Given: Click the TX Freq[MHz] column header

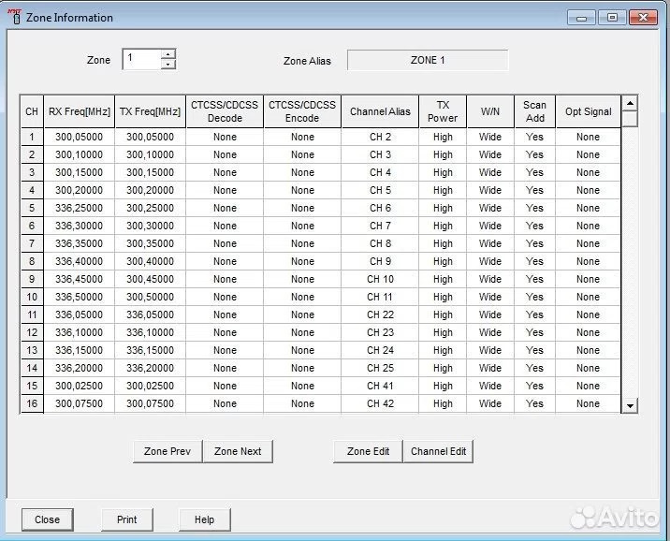Looking at the screenshot, I should point(150,111).
